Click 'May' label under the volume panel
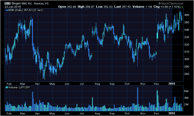Image resolution: width=194 pixels, height=116 pixels. click(x=52, y=114)
